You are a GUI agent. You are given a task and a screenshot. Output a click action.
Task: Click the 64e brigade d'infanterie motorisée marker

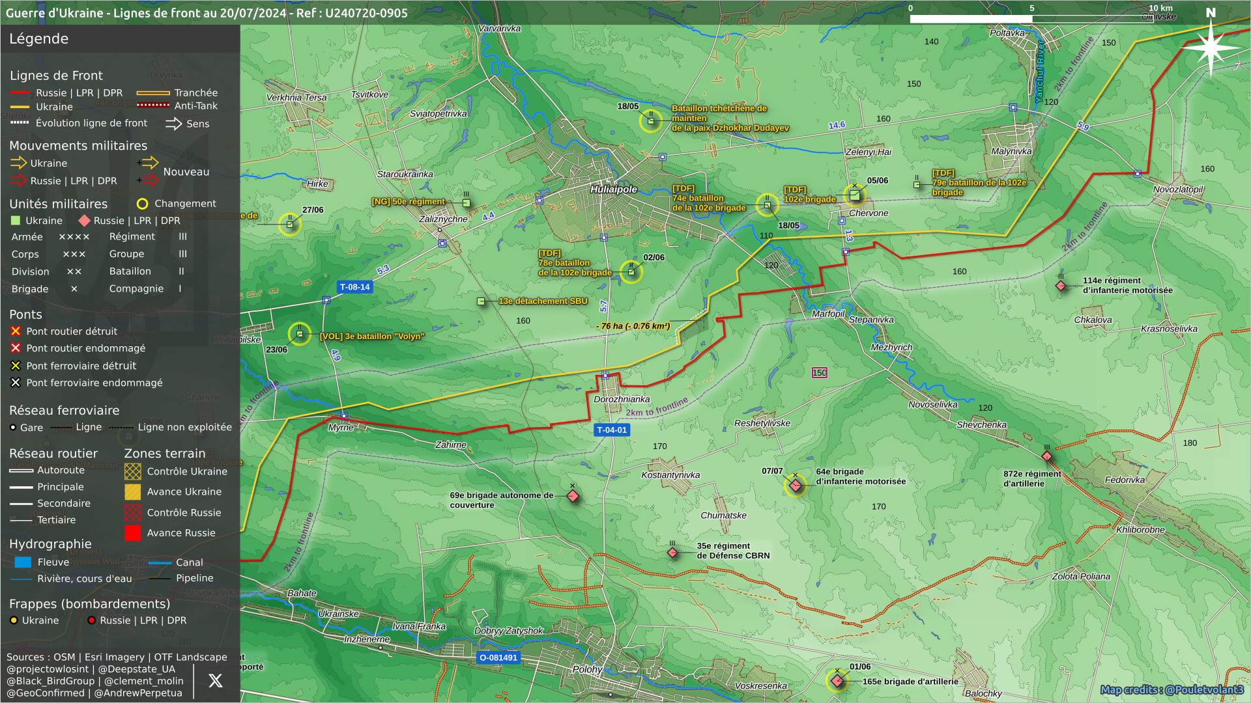tap(795, 486)
